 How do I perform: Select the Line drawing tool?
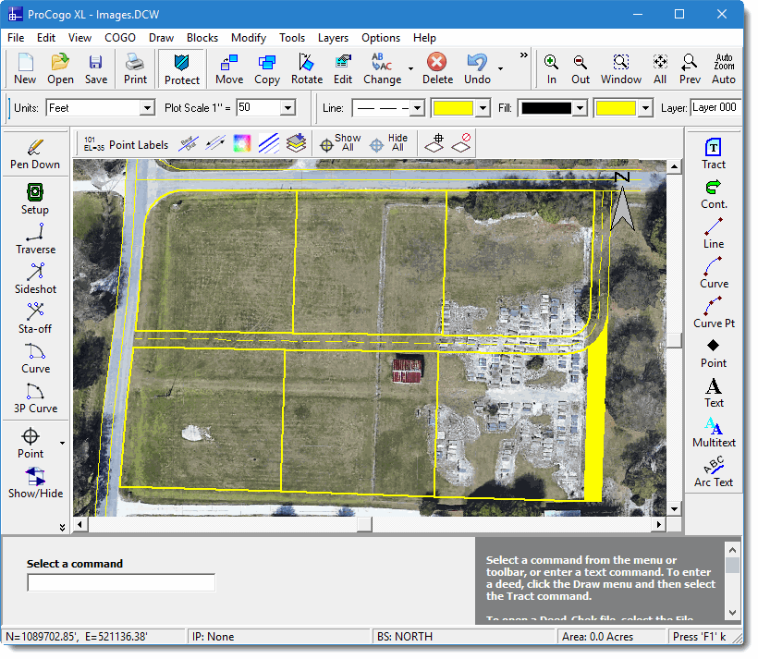point(714,233)
